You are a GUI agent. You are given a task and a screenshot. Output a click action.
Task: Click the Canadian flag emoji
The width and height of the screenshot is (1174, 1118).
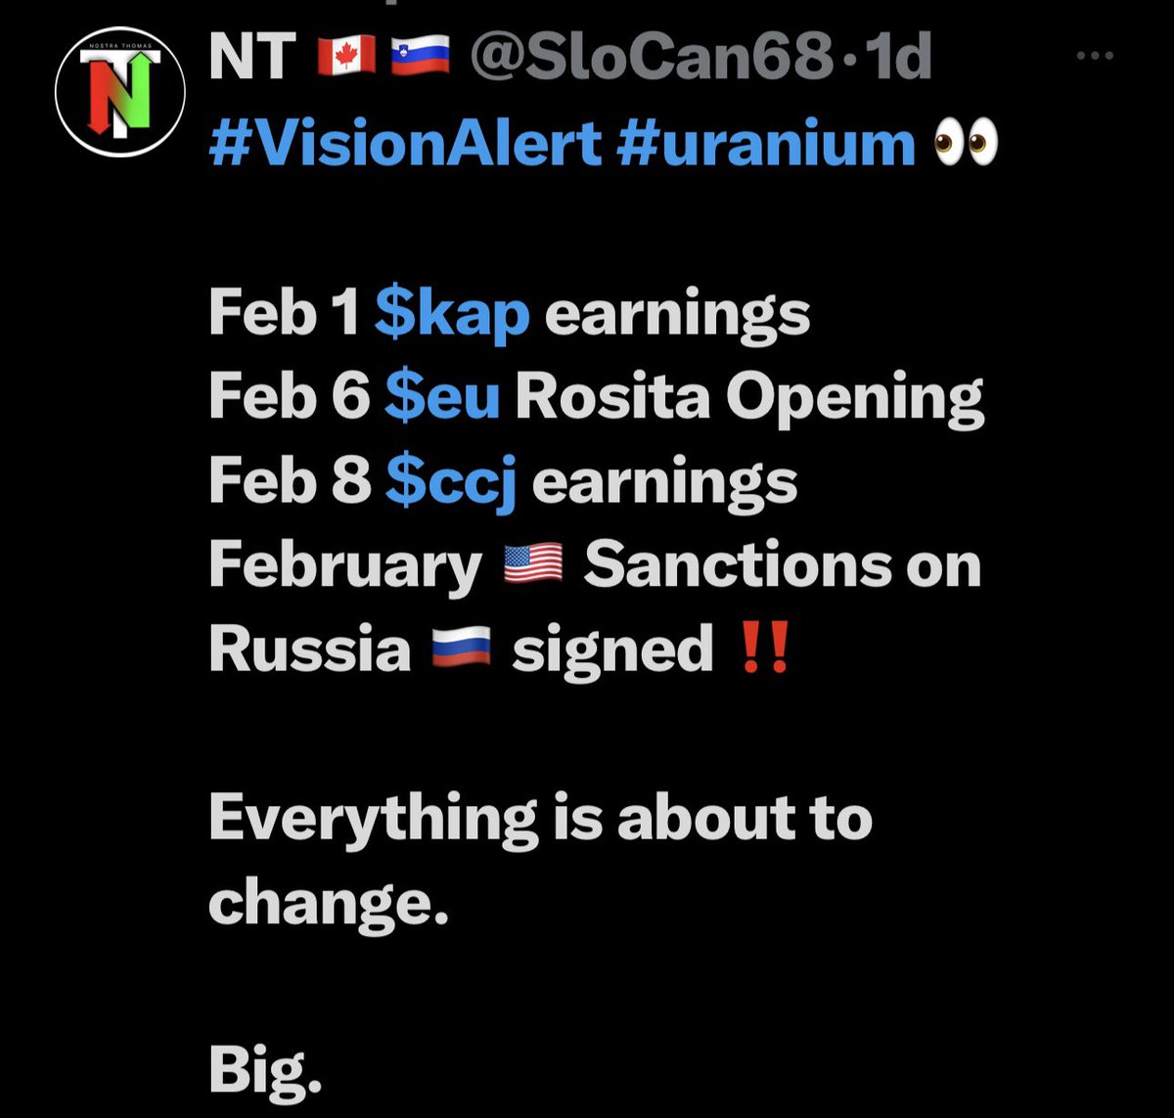coord(347,59)
